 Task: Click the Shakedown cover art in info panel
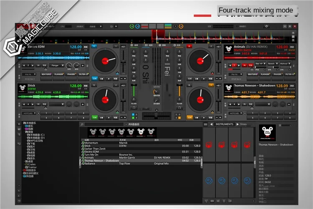[x=267, y=133]
